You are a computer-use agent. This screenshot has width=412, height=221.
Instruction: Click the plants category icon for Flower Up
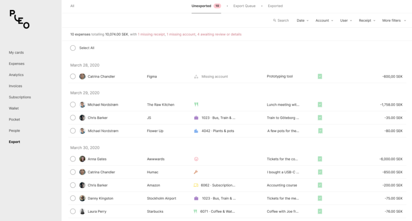tap(196, 131)
